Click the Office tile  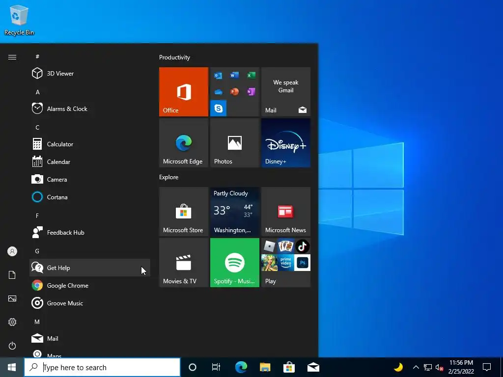pyautogui.click(x=184, y=92)
